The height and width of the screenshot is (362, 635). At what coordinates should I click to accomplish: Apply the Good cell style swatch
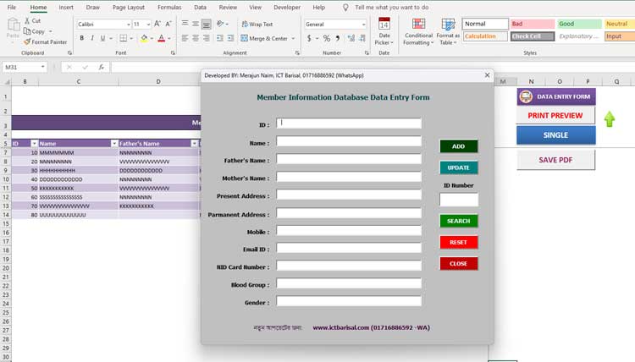click(578, 24)
